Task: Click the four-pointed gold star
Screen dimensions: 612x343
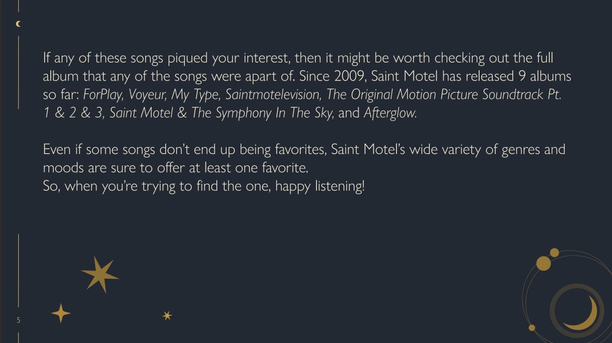Action: pyautogui.click(x=61, y=313)
